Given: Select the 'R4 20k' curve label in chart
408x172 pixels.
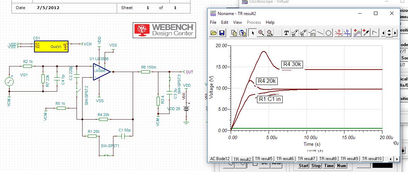Looking at the screenshot, I should [x=267, y=81].
